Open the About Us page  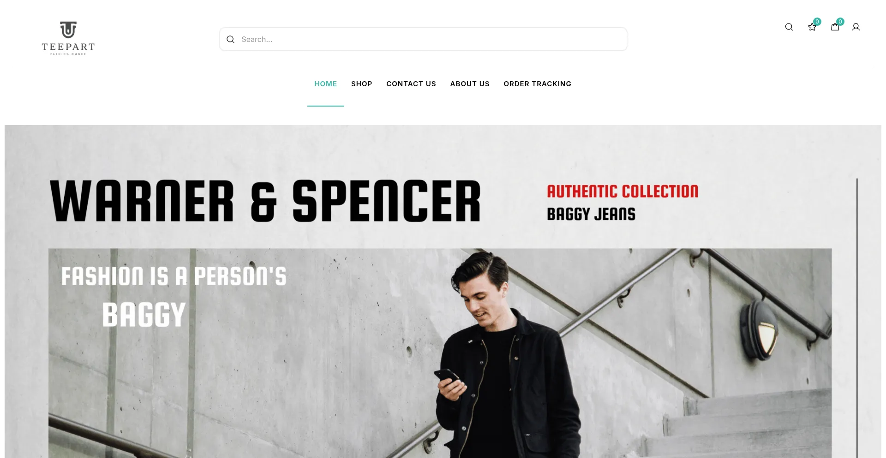[x=470, y=84]
